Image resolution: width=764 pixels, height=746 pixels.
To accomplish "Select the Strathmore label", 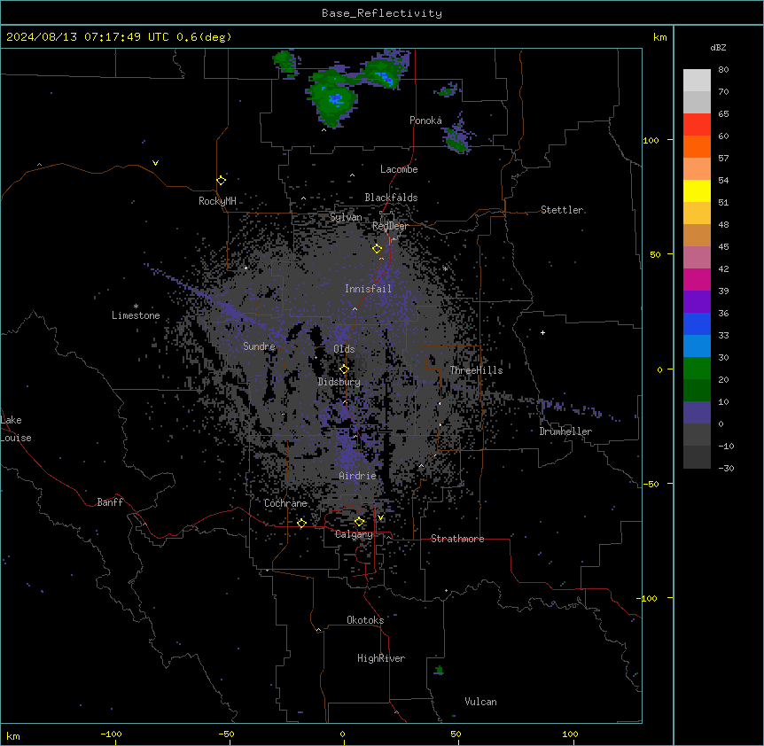I will point(457,539).
